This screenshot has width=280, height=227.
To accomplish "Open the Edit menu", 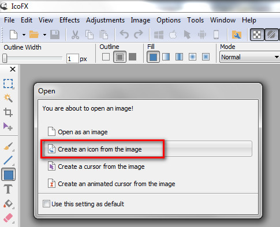I will [x=27, y=20].
